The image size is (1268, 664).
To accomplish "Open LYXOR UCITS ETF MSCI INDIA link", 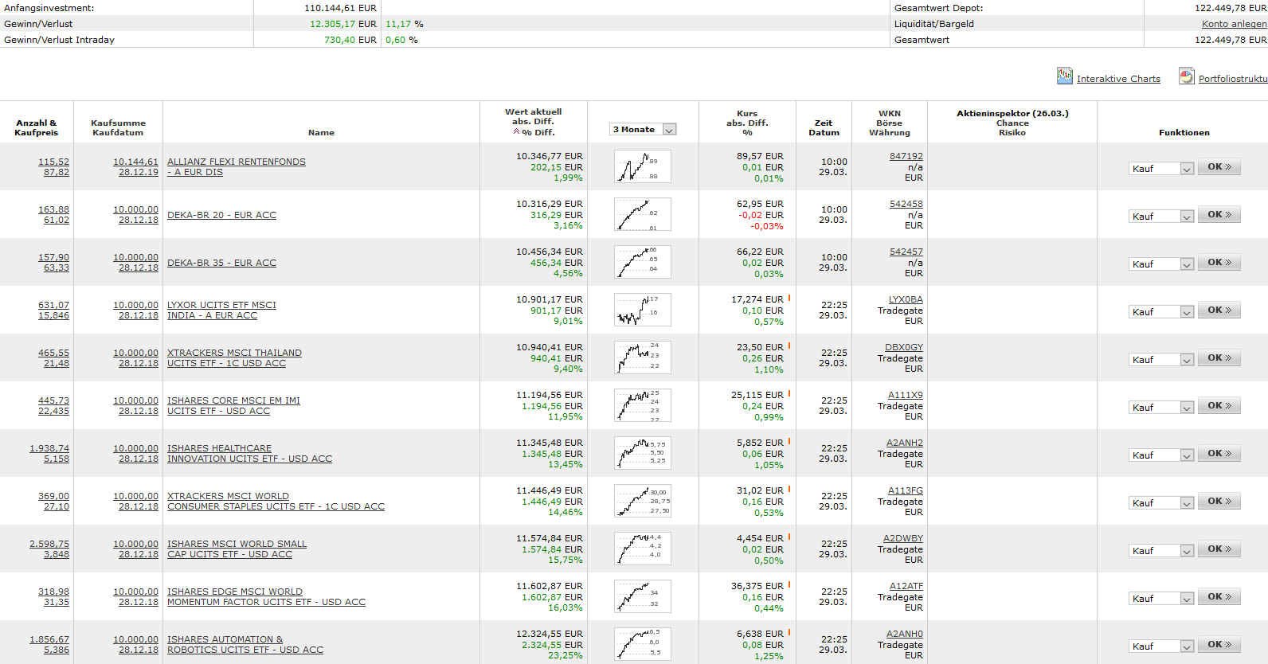I will tap(221, 310).
